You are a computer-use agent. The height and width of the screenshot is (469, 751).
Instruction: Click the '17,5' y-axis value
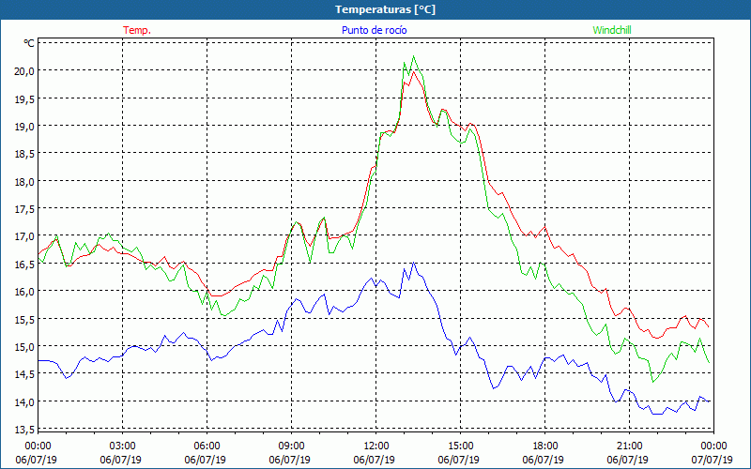(25, 208)
